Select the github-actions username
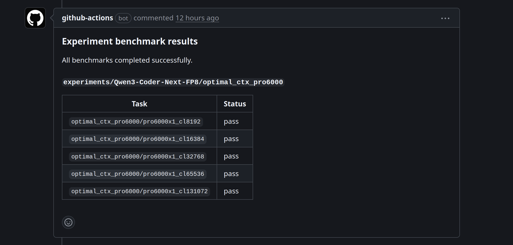 (x=87, y=18)
